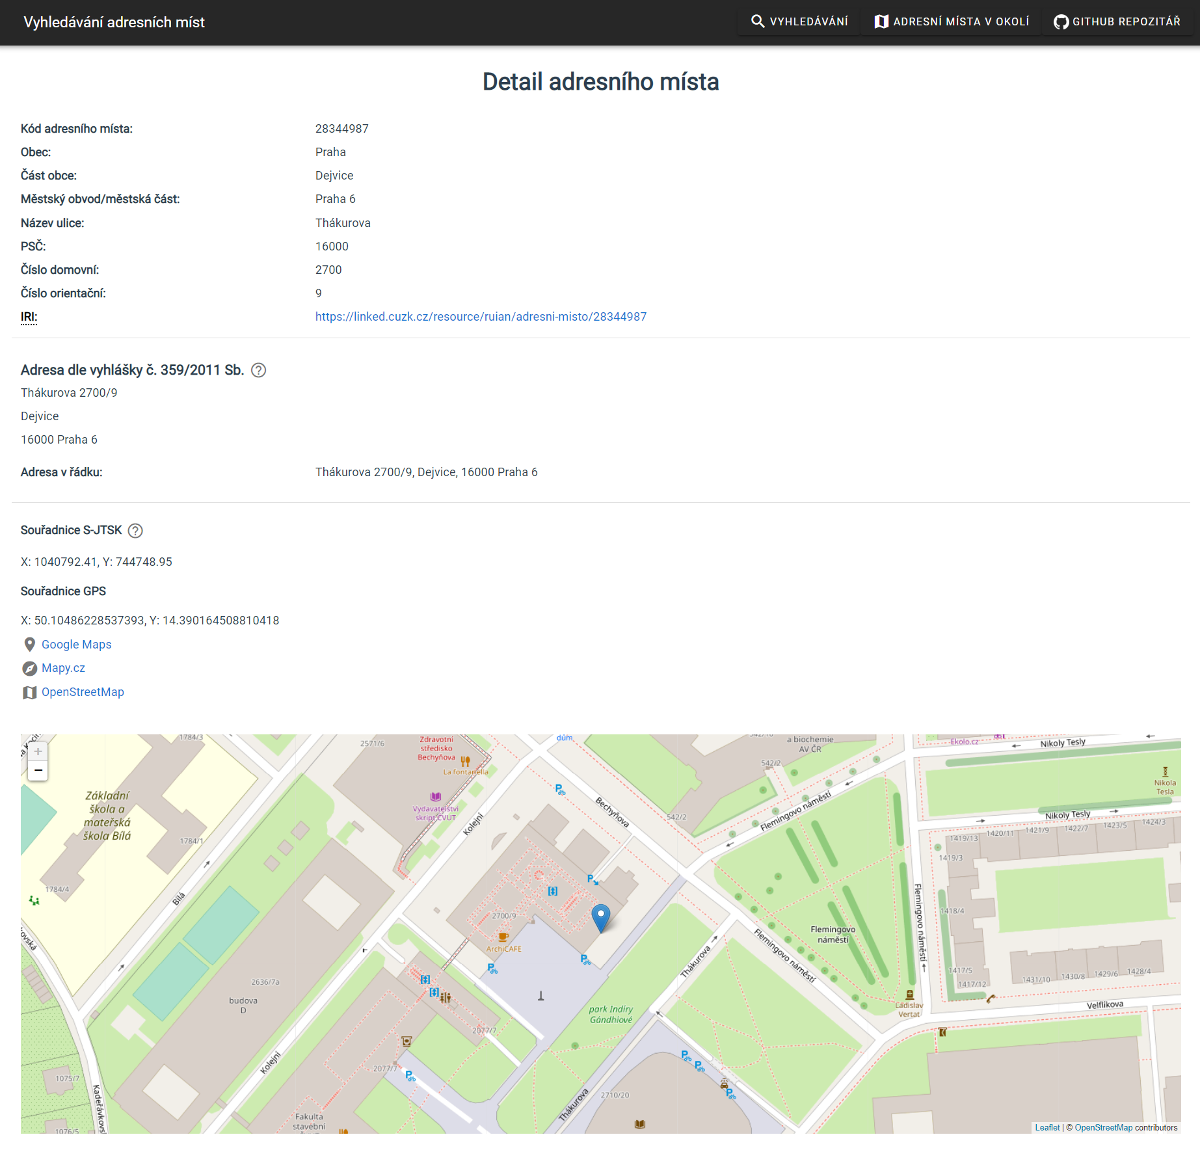Viewport: 1200px width, 1150px height.
Task: Click the map icon beside Adresní místa v okolí
Action: coord(881,21)
